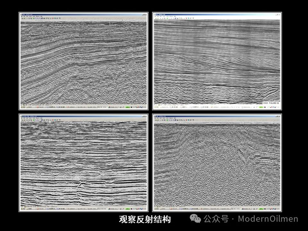
Task: Click the title bar of the top-left viewer
Action: [83, 14]
